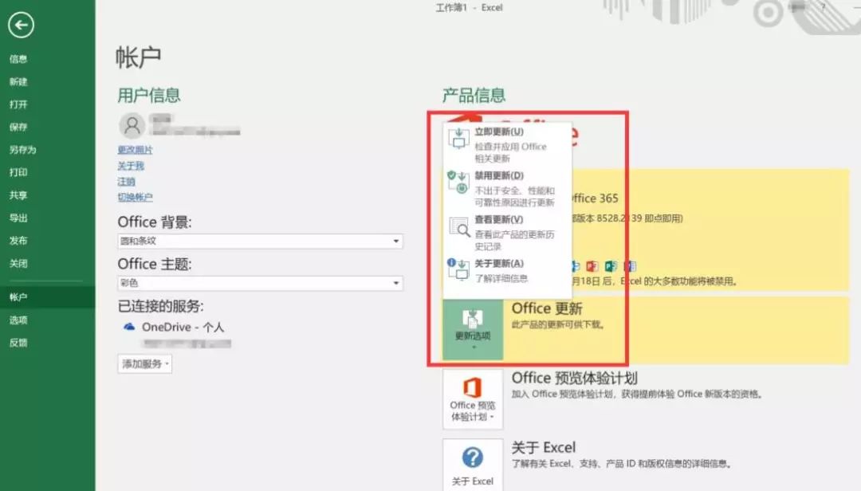
Task: Click the Disable Updates (禁用更新) shield icon
Action: tap(458, 182)
